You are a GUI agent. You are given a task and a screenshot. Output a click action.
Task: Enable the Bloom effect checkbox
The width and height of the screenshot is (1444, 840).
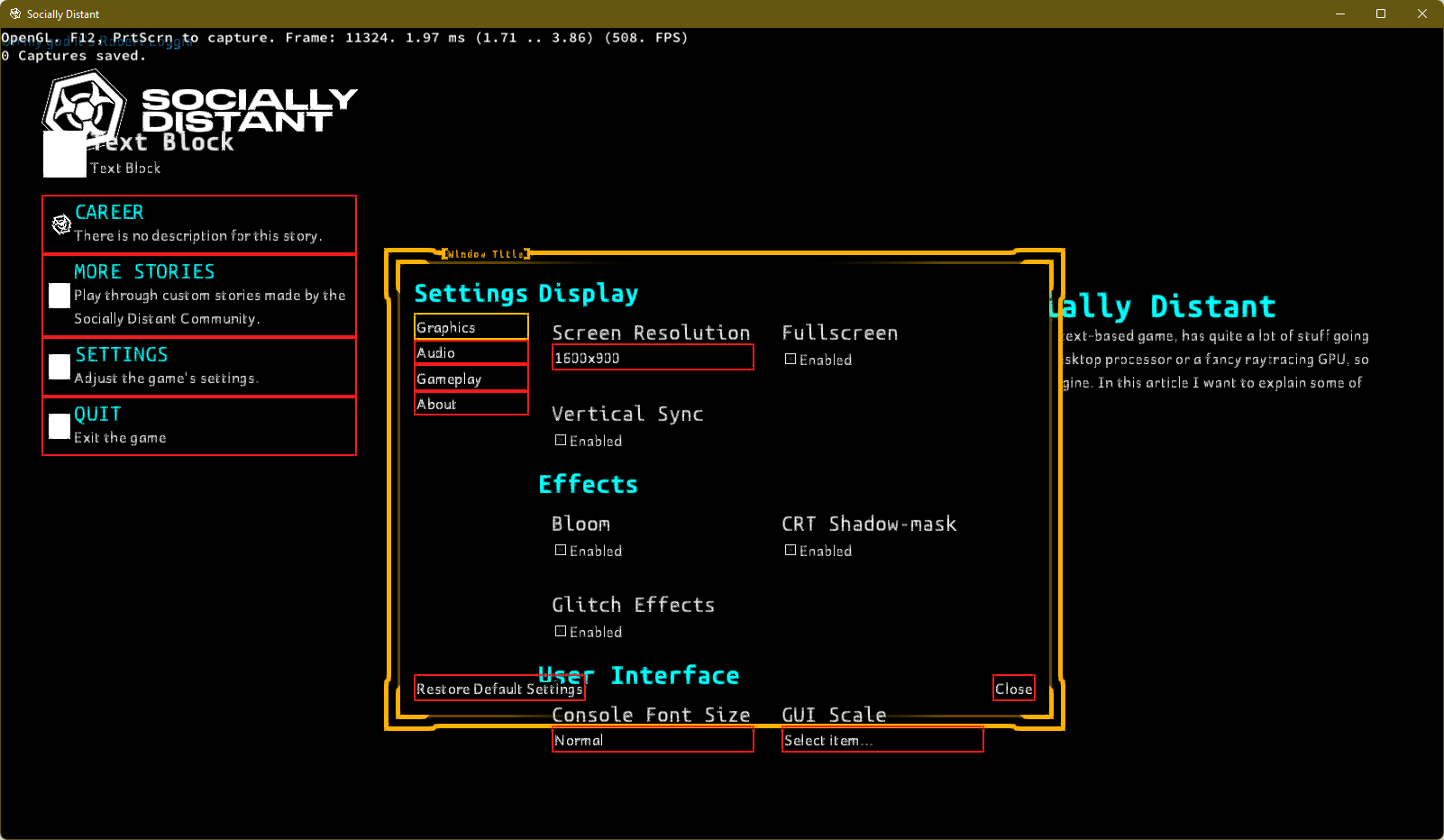(x=561, y=550)
